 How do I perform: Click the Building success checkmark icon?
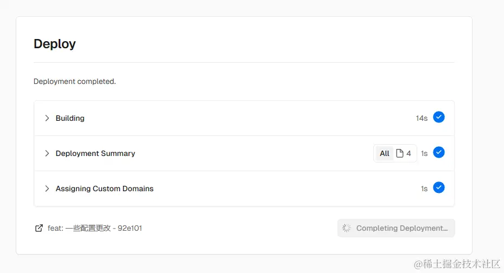tap(439, 117)
